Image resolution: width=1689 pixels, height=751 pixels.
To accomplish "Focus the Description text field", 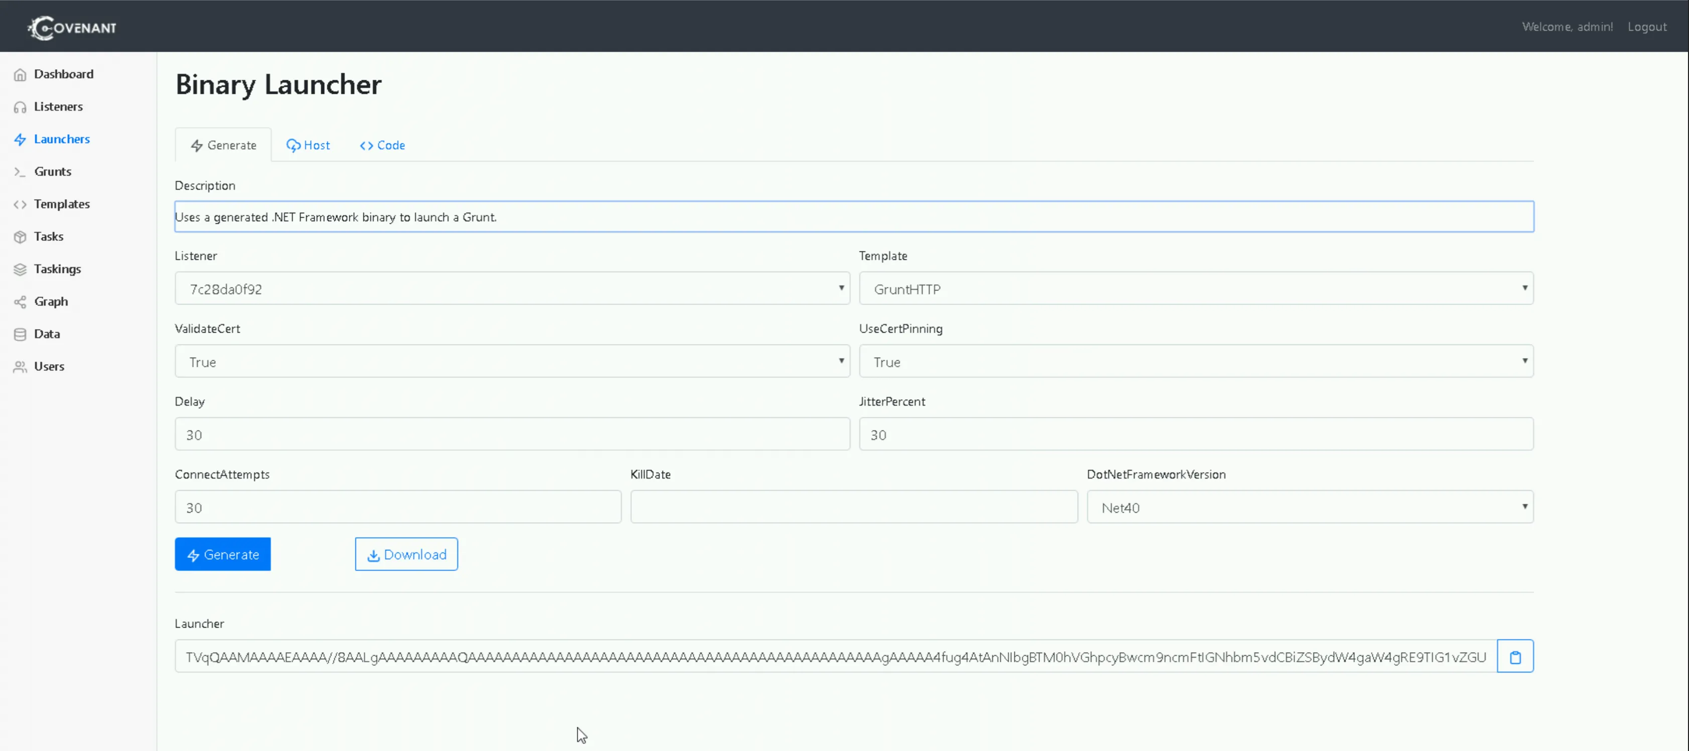I will (x=854, y=216).
